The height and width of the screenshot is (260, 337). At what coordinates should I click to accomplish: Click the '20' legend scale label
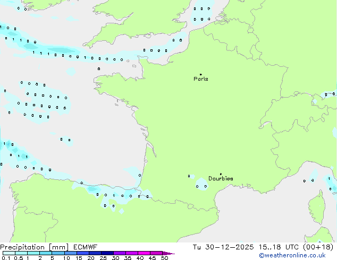point(91,258)
